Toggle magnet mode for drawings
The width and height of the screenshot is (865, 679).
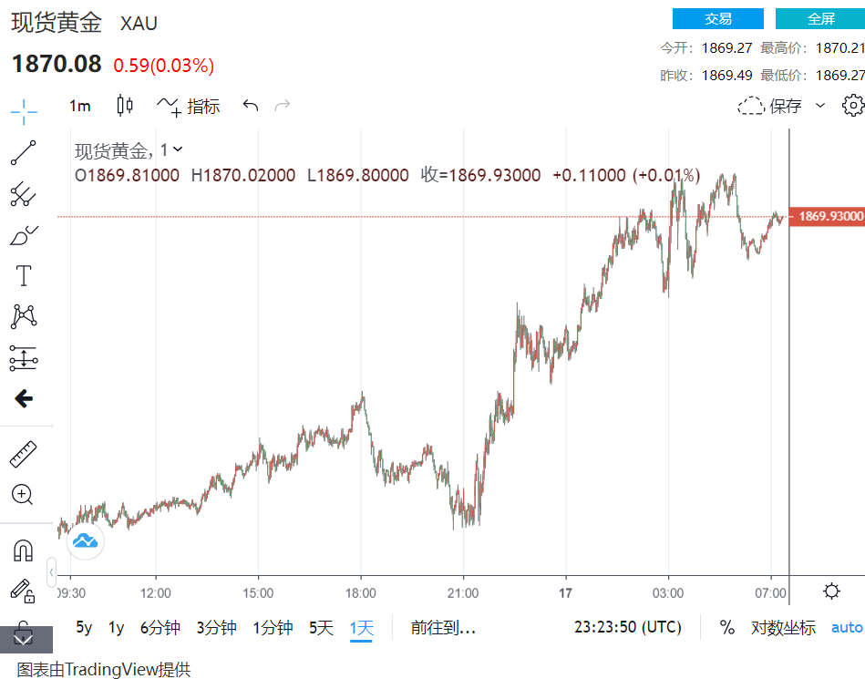point(24,550)
